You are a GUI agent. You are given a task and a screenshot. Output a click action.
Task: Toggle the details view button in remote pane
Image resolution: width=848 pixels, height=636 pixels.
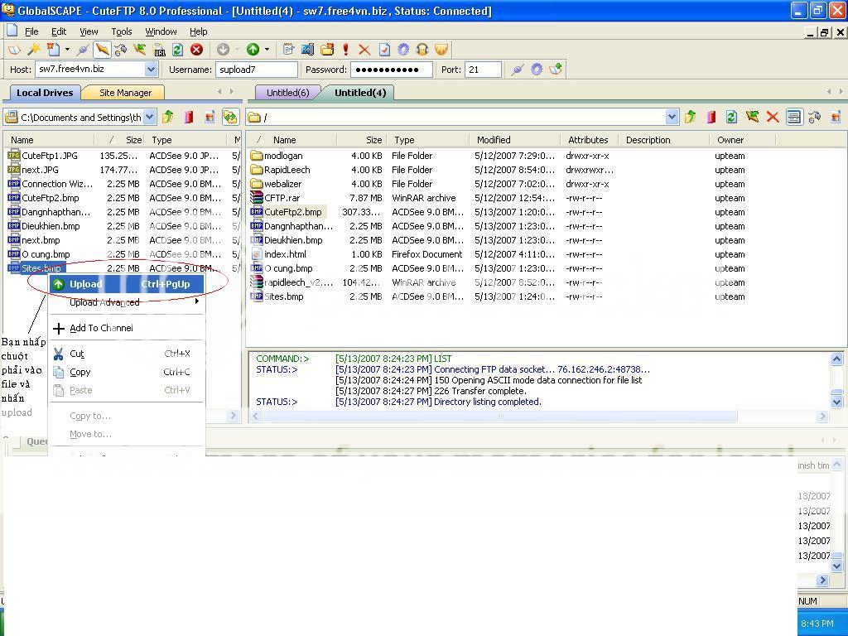click(793, 117)
